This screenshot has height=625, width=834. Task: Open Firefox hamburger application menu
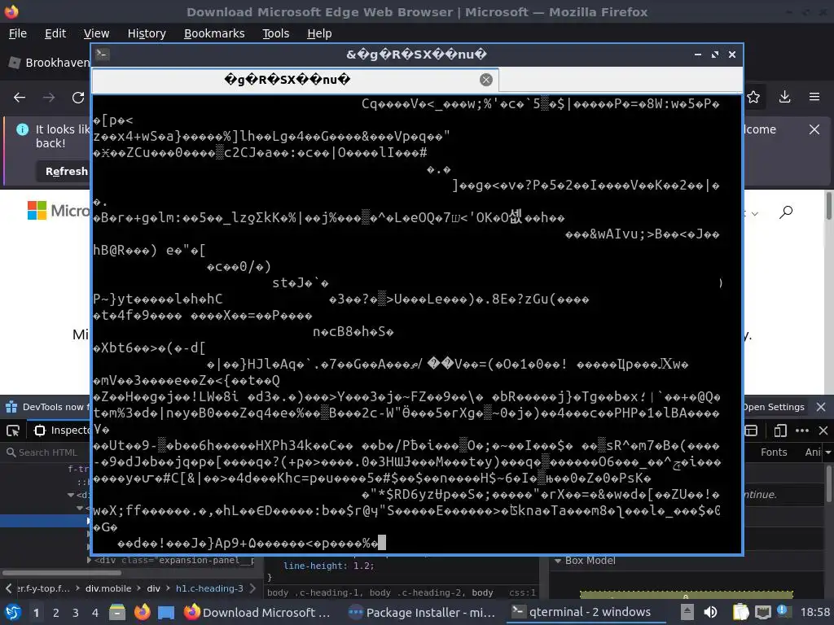tap(814, 97)
